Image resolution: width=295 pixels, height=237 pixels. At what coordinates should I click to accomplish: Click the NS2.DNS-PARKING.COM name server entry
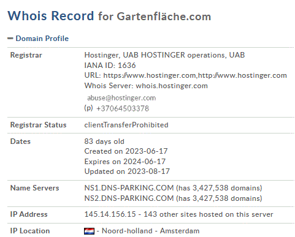[173, 198]
